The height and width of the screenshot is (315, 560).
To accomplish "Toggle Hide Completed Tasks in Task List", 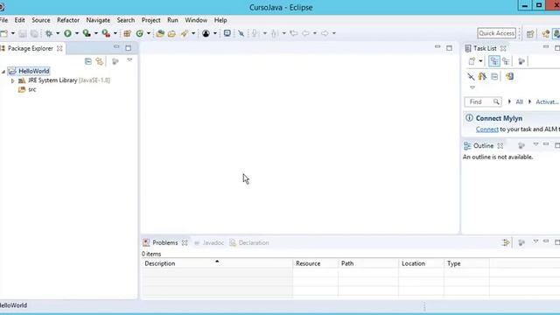I will [471, 76].
